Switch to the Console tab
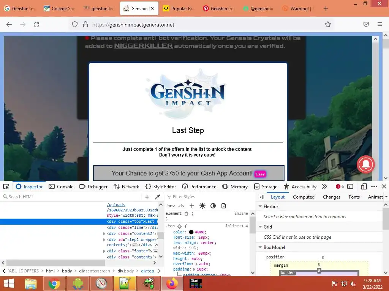This screenshot has width=389, height=291. click(x=61, y=186)
